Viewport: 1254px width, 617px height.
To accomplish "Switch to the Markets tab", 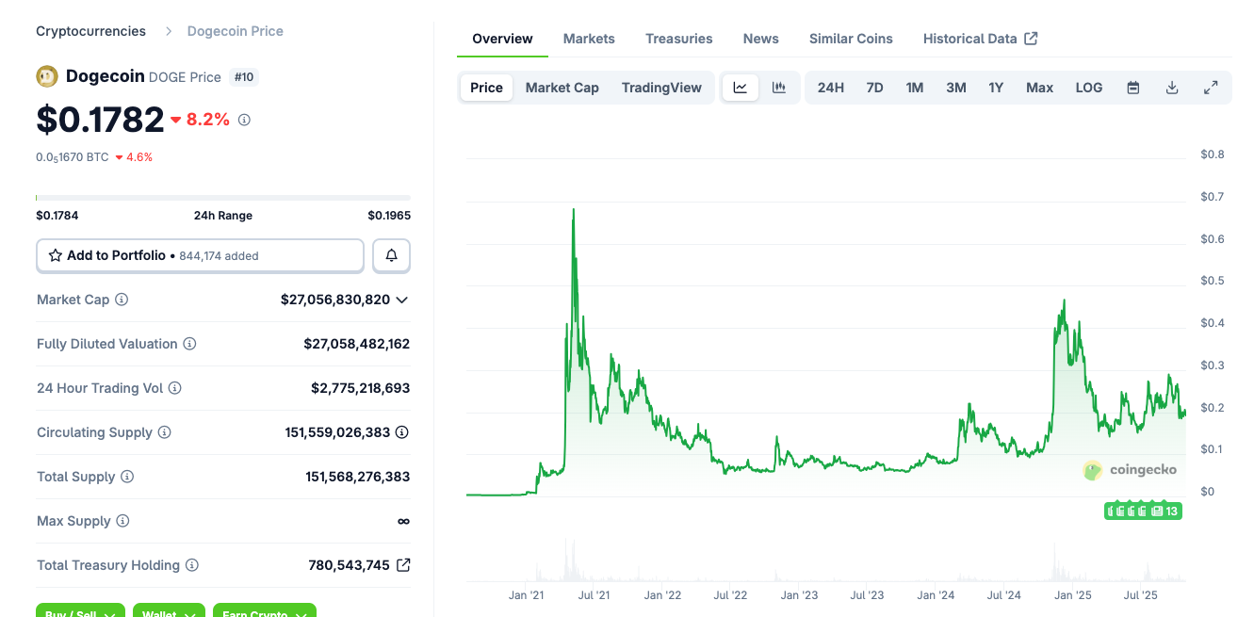I will coord(589,39).
